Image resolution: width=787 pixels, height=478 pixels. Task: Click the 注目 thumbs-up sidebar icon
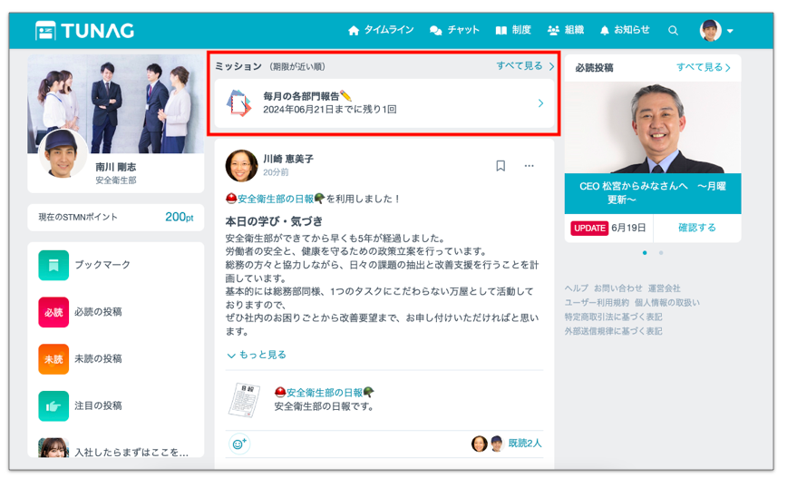click(53, 405)
